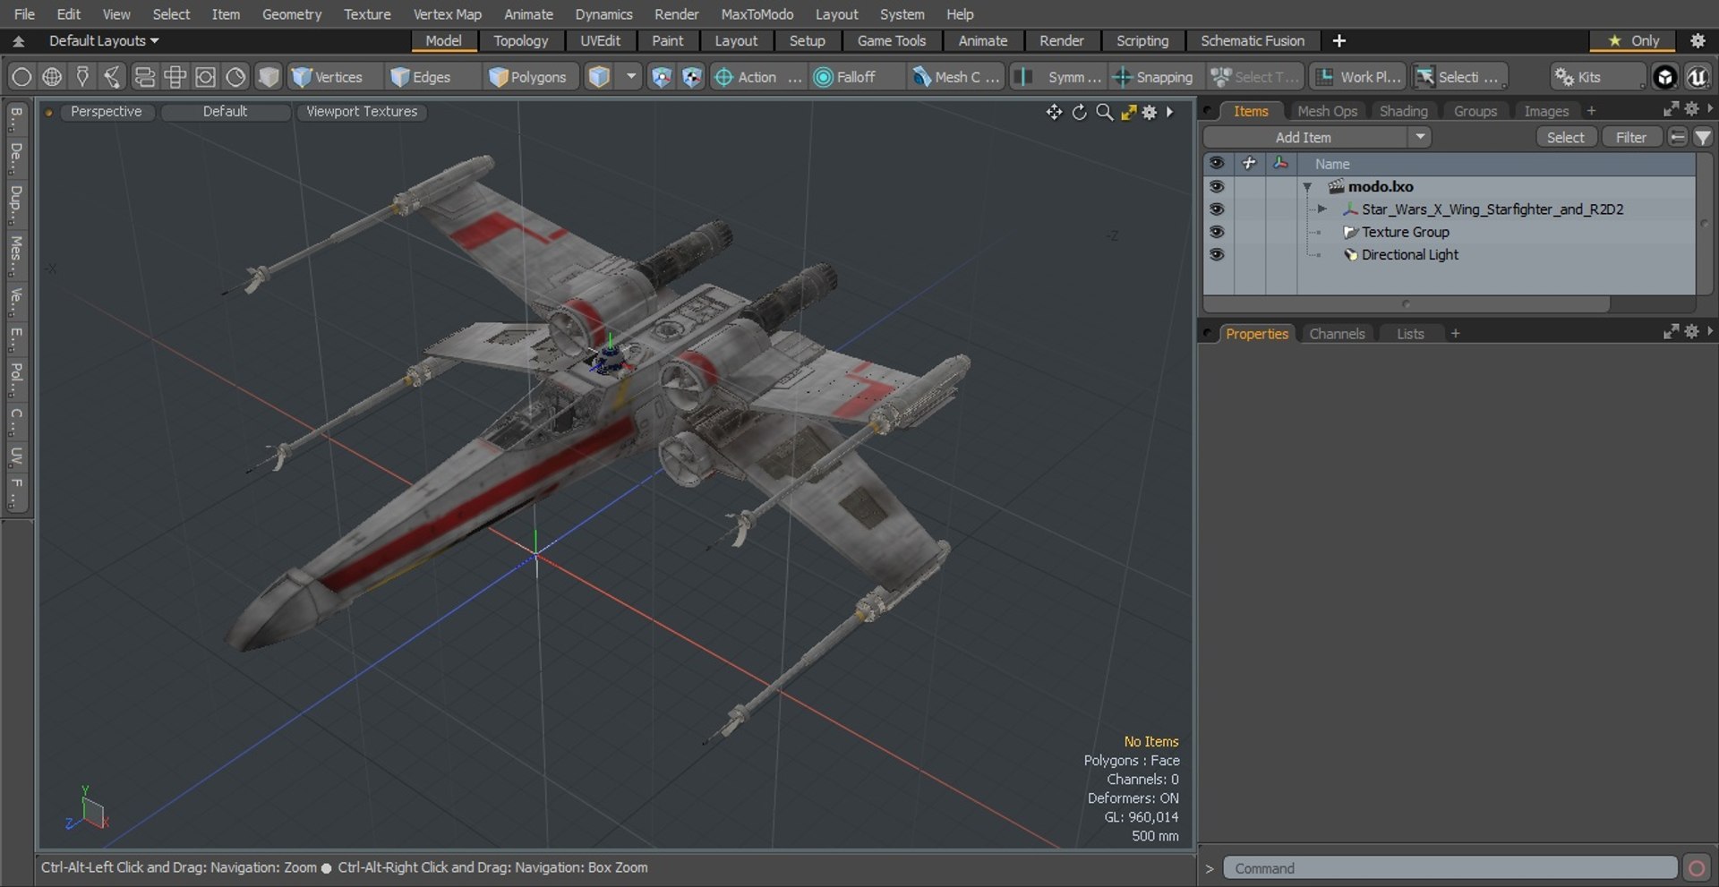1719x887 pixels.
Task: Click the Items mode cube icon
Action: (x=599, y=77)
